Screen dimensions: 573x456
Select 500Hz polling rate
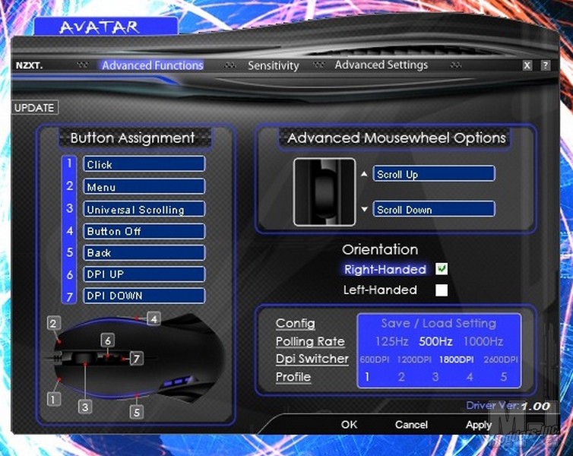(435, 342)
